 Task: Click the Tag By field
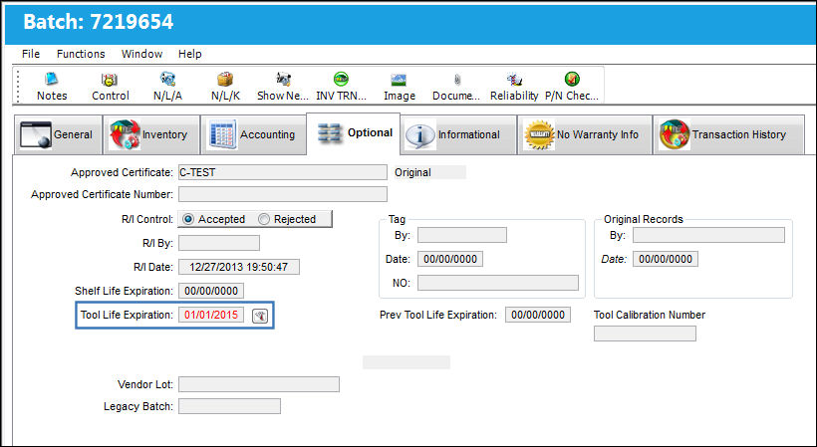coord(462,235)
